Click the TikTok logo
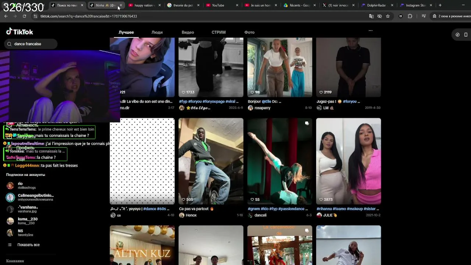Image resolution: width=471 pixels, height=265 pixels. [20, 32]
